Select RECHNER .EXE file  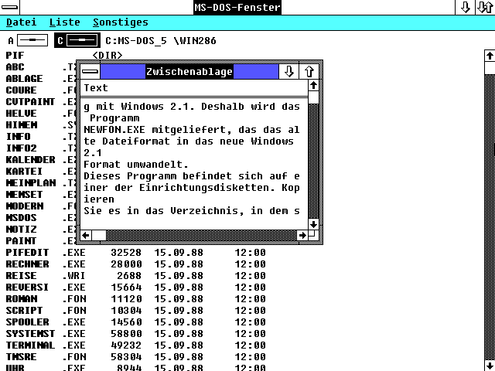[x=136, y=264]
